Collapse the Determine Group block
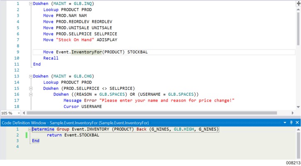Image resolution: width=301 pixels, height=166 pixels. pyautogui.click(x=29, y=129)
